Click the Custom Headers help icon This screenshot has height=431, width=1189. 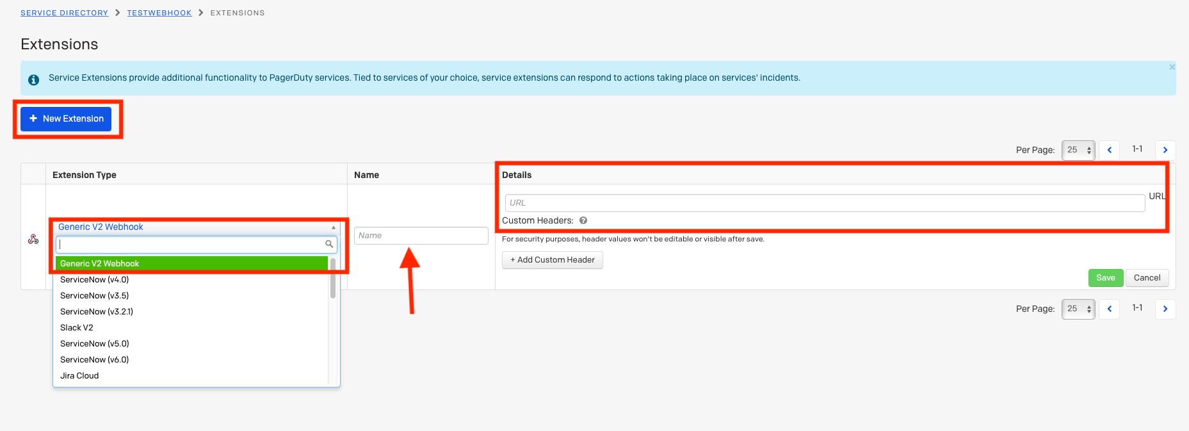[x=583, y=220]
